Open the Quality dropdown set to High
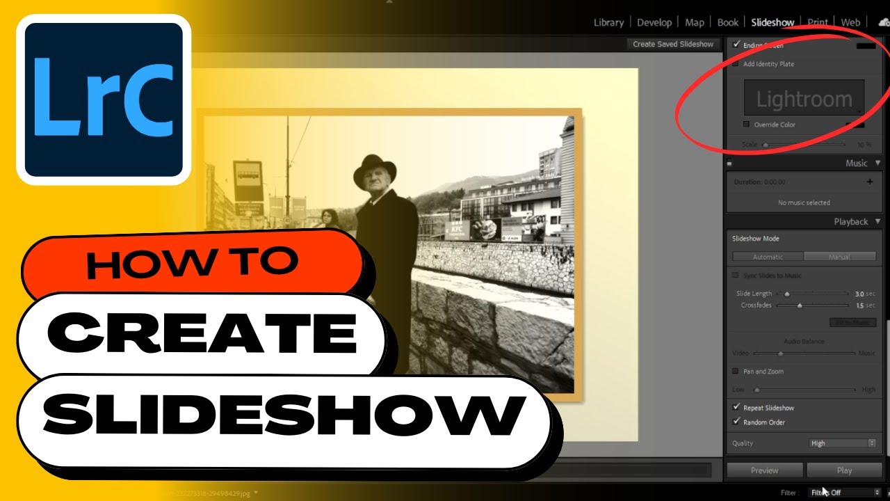The image size is (890, 501). 843,443
